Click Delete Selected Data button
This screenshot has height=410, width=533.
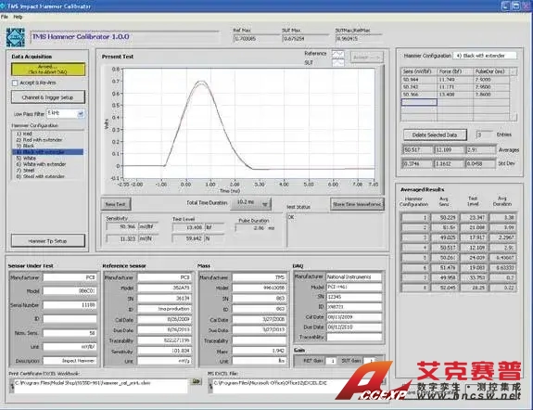coord(435,135)
